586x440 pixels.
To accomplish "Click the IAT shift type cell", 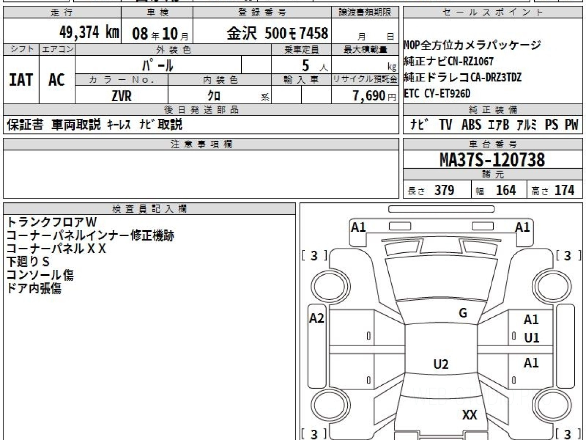I will (x=21, y=80).
